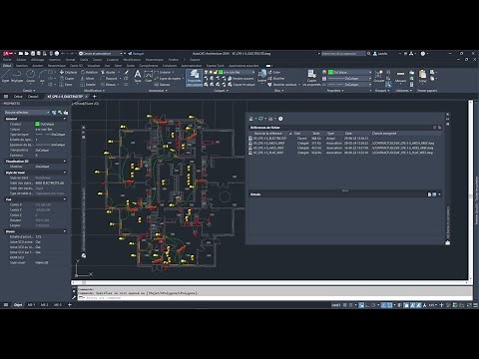Activate the Echelle scale tool
The image size is (479, 359).
pos(88,85)
